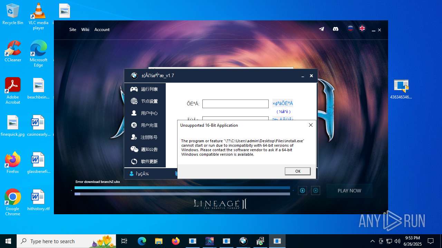Open CCleaner desktop icon

13,51
